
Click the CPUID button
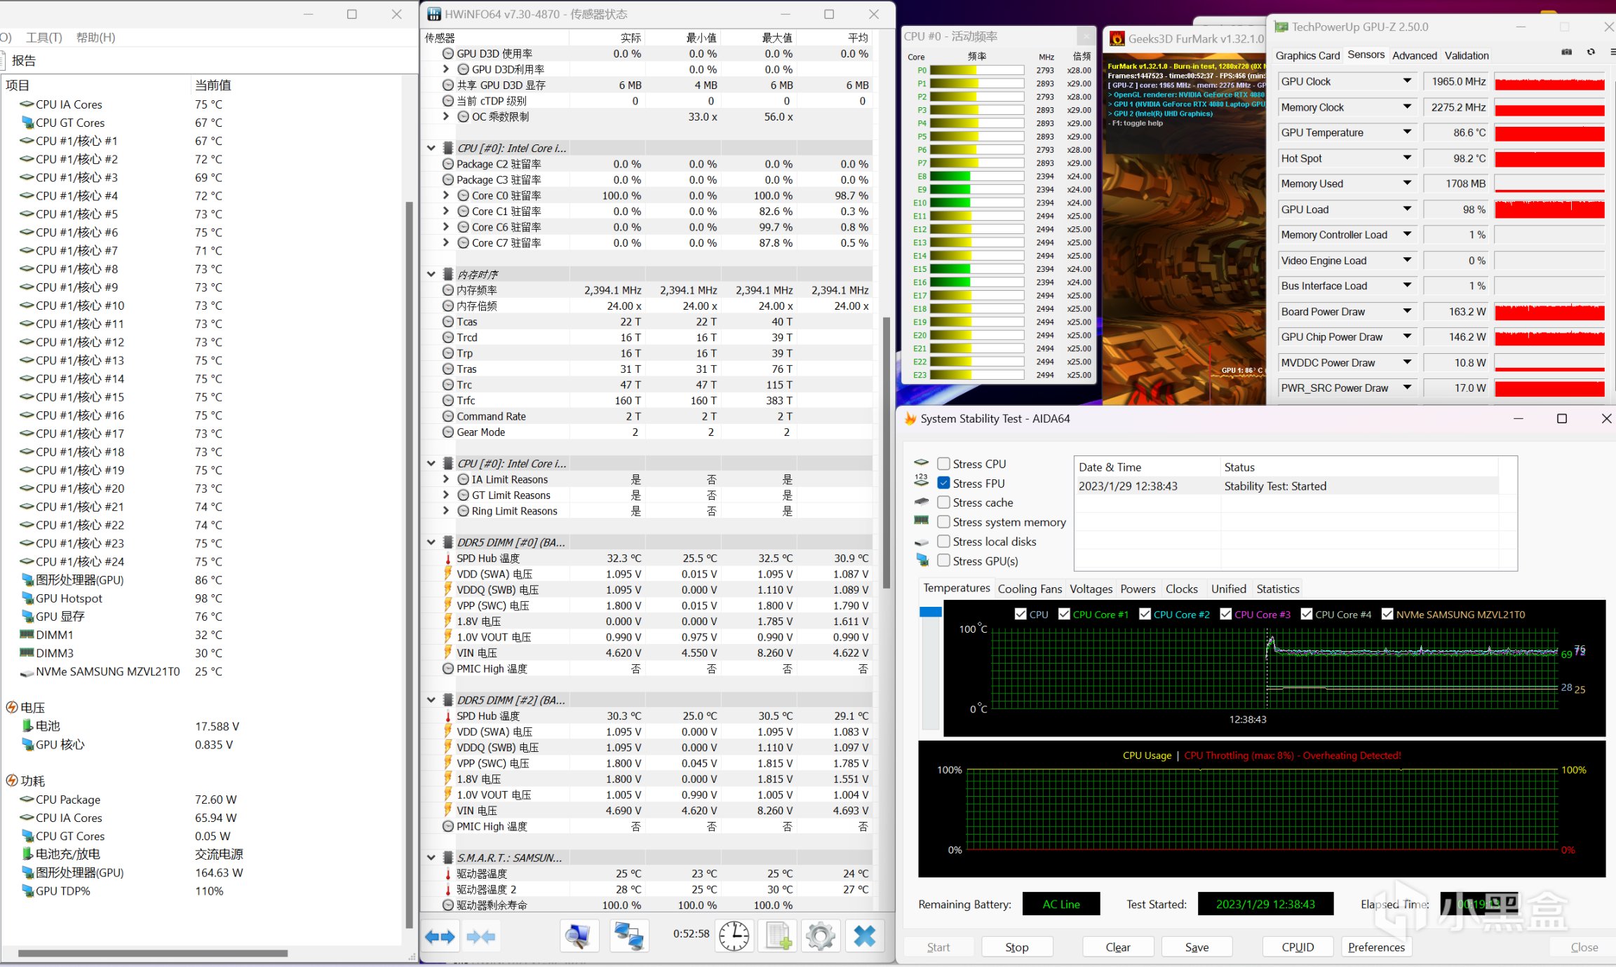click(x=1298, y=947)
